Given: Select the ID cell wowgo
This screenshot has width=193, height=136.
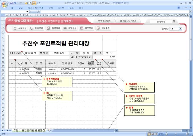Looking at the screenshot, I should point(52,69).
